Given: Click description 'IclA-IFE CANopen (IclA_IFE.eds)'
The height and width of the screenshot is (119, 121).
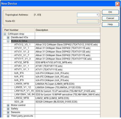Looking at the screenshot, I should [52, 77].
